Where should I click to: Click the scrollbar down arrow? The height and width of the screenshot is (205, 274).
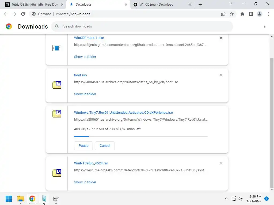pos(272,190)
